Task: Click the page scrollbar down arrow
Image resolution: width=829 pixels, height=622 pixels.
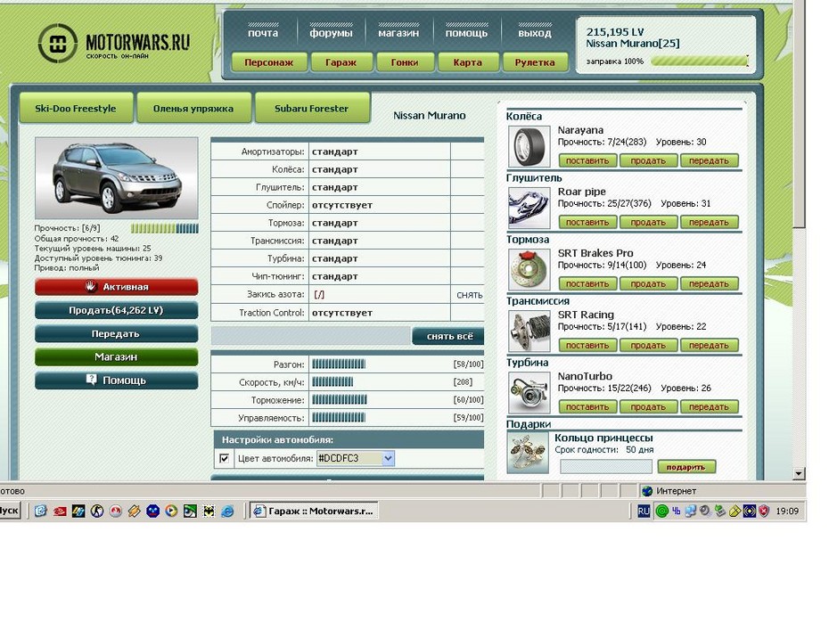Action: (799, 473)
